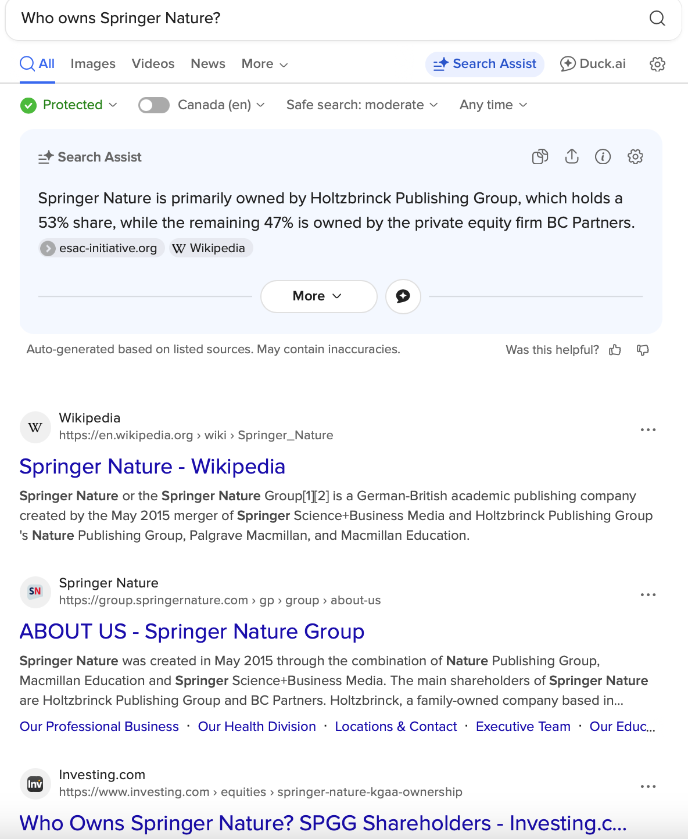Select the All tab
The height and width of the screenshot is (839, 688).
click(x=37, y=64)
